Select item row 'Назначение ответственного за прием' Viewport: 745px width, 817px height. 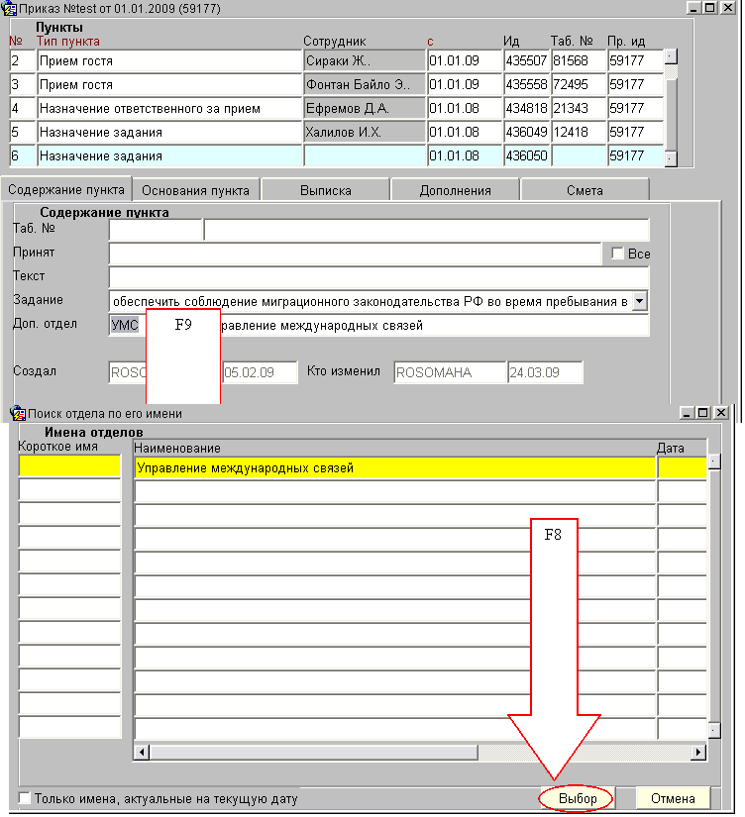pos(169,108)
